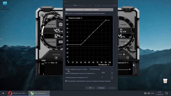Open the notification center icon
The height and width of the screenshot is (96, 171).
166,93
